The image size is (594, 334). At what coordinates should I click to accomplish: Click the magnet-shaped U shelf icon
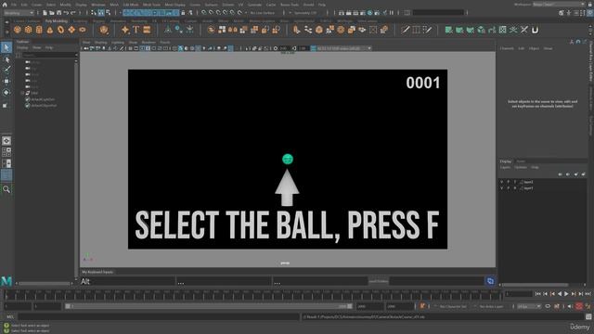coord(535,30)
